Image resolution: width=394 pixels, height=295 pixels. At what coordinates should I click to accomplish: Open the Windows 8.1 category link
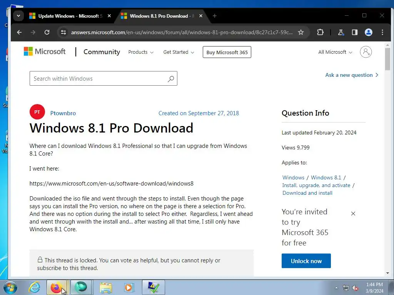[326, 177]
